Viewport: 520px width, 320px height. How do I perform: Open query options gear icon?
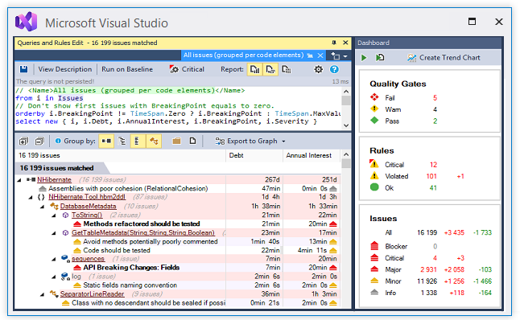click(319, 69)
